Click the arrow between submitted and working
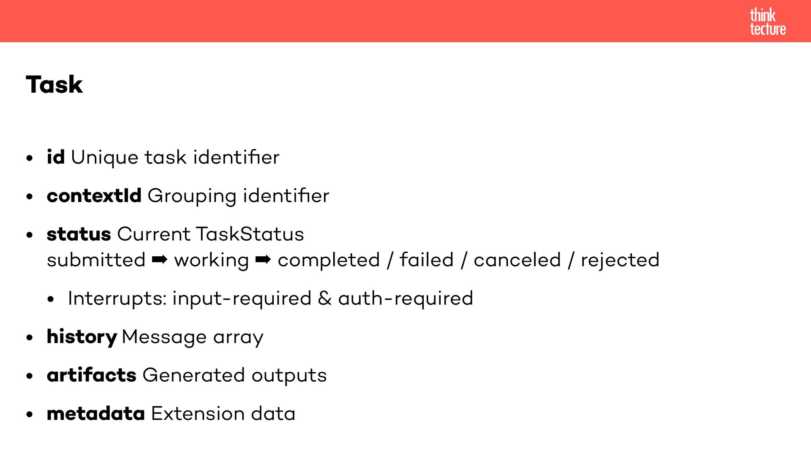The image size is (811, 456). (159, 260)
